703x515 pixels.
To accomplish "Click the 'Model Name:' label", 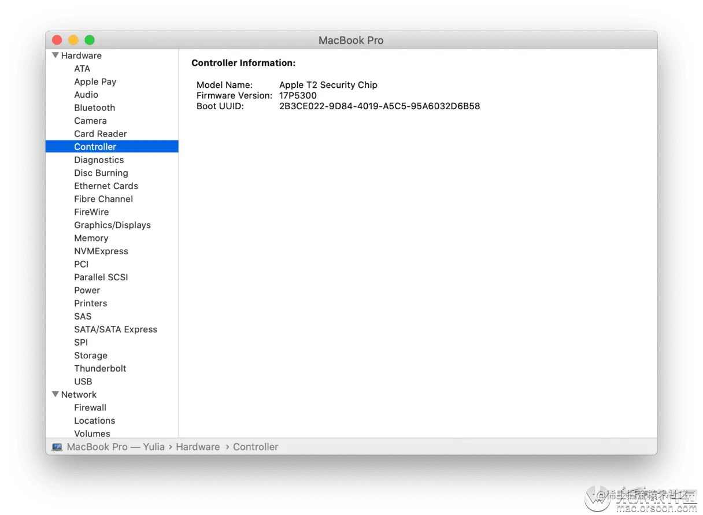I will point(224,85).
